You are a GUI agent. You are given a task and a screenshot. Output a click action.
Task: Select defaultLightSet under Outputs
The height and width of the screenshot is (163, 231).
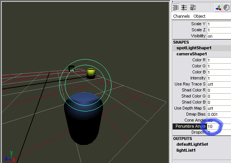click(191, 144)
